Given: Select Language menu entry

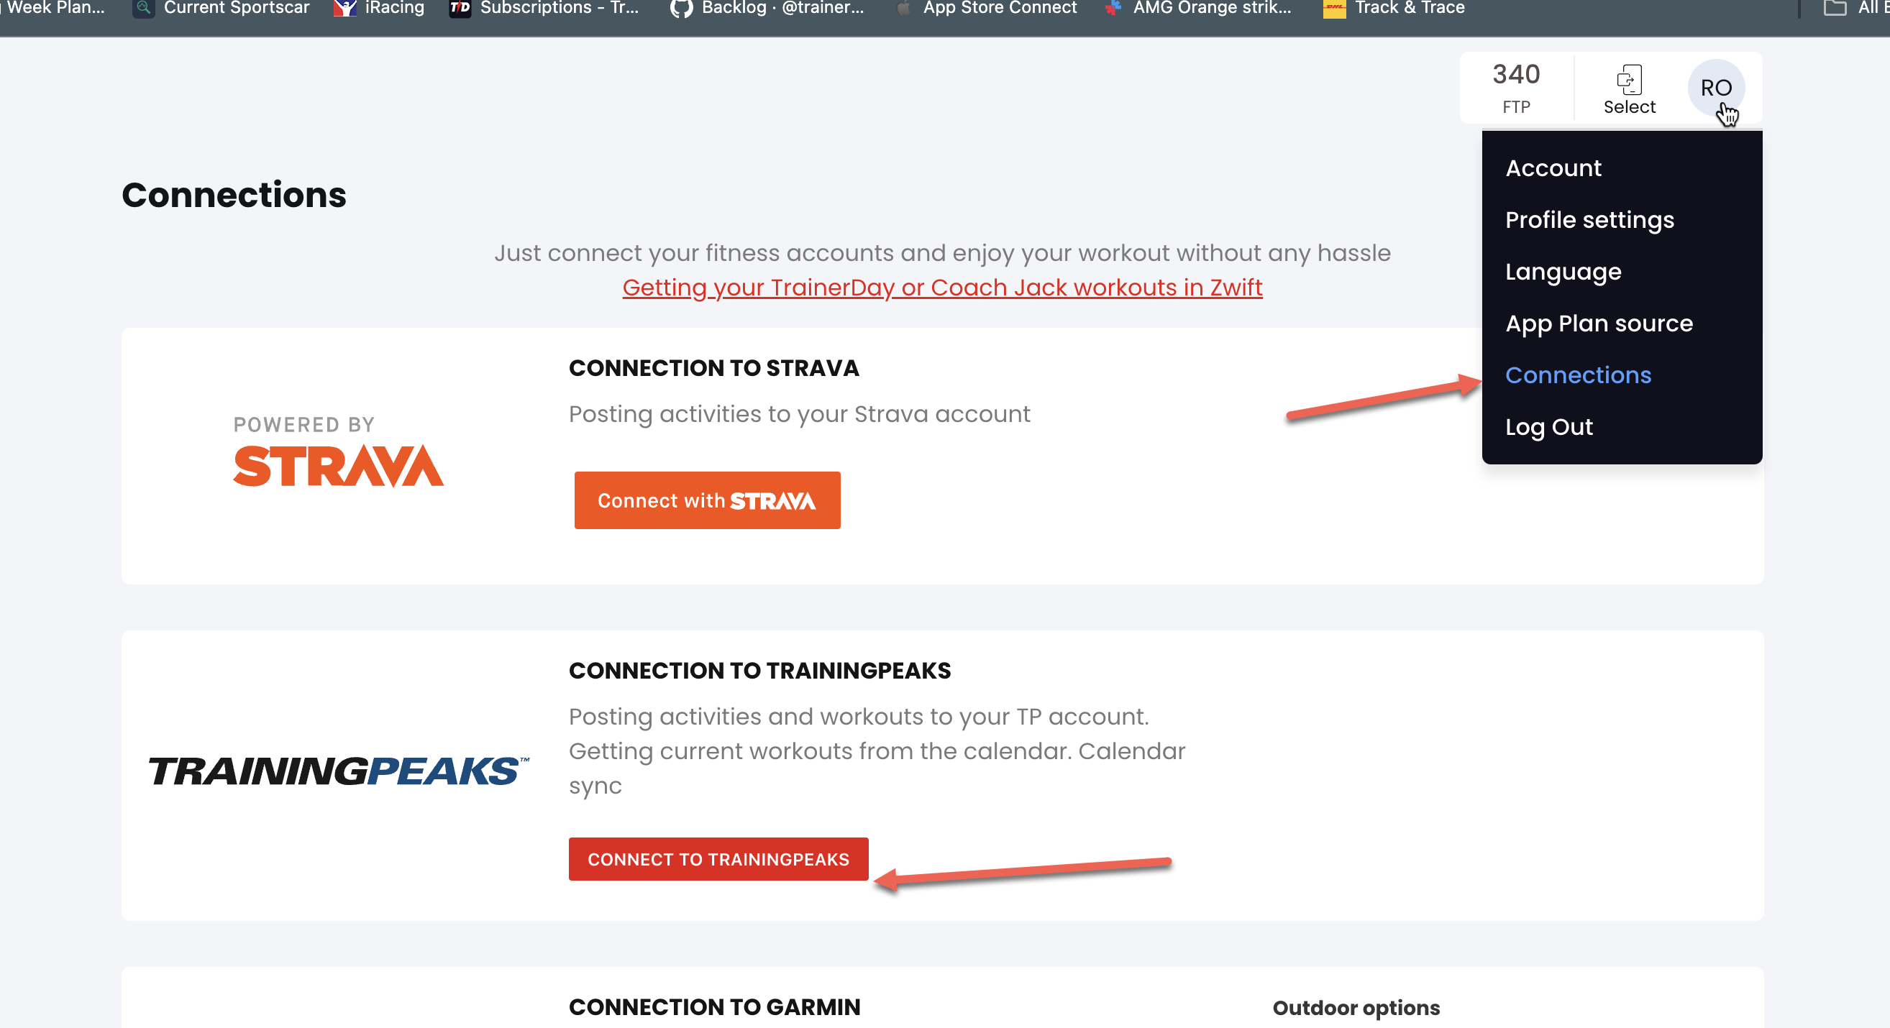Looking at the screenshot, I should point(1563,272).
